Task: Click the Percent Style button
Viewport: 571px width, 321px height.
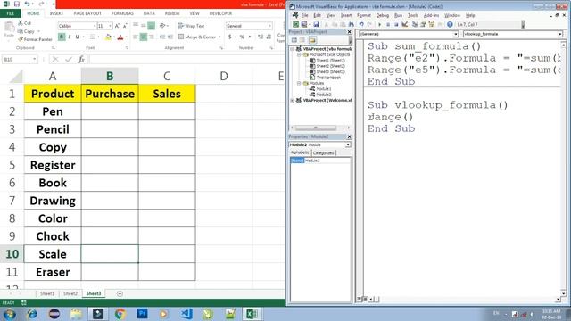Action: [242, 37]
